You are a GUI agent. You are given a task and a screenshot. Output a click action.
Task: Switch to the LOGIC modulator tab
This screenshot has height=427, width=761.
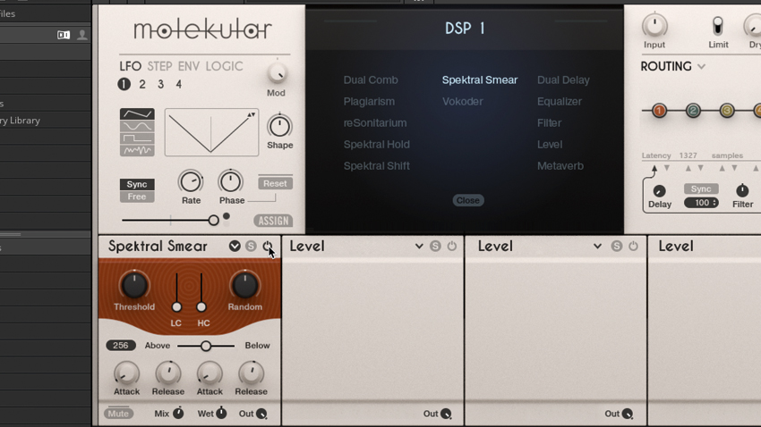click(224, 66)
